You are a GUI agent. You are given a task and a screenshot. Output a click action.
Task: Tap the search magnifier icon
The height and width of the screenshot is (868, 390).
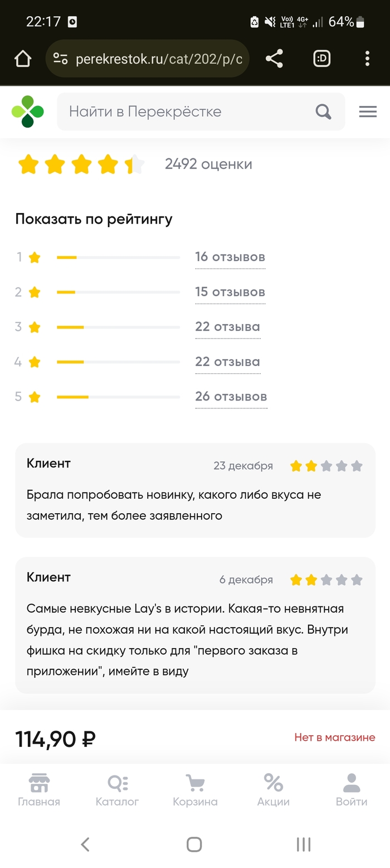tap(324, 112)
